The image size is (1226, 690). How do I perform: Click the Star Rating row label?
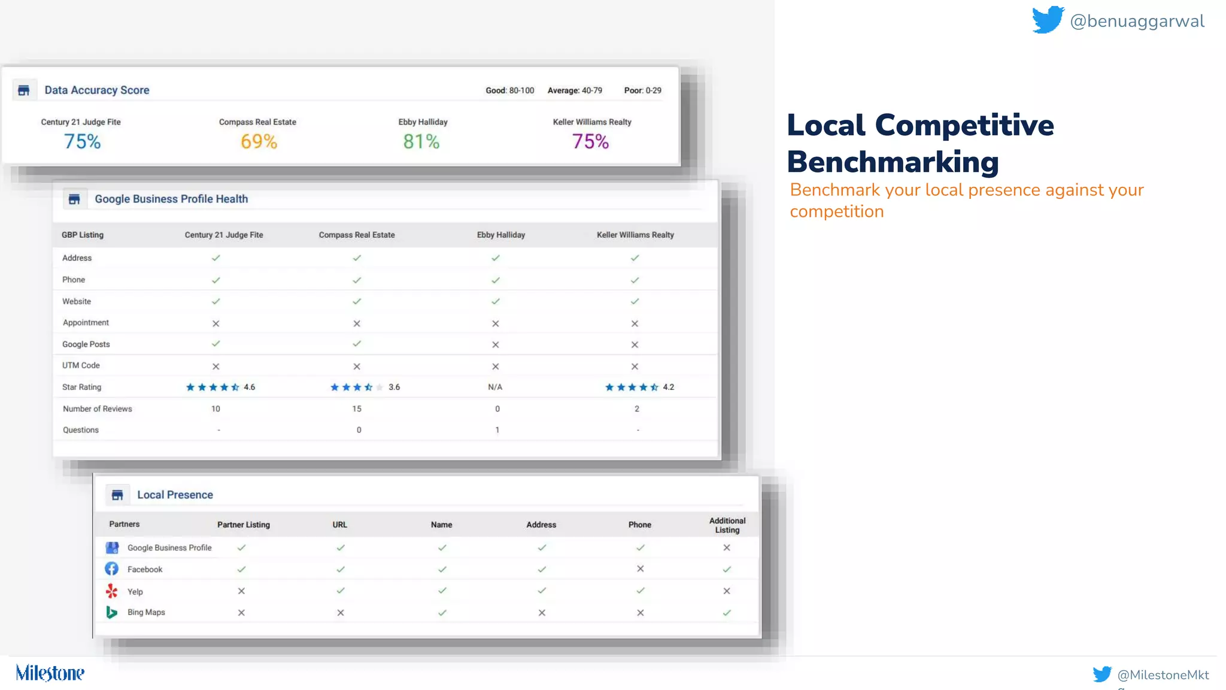pos(82,388)
